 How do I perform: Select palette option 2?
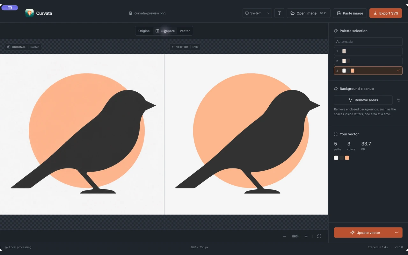[368, 61]
